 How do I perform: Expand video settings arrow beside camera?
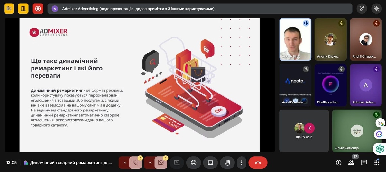click(150, 163)
